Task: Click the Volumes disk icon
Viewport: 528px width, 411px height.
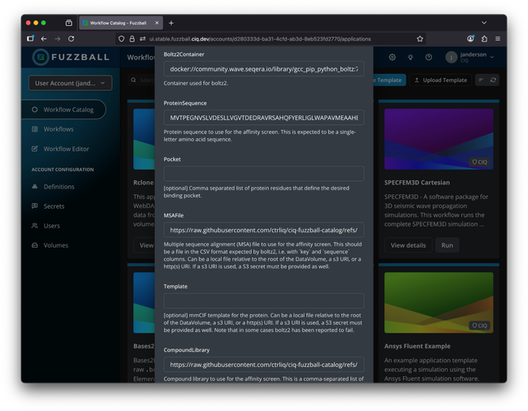Action: point(34,245)
